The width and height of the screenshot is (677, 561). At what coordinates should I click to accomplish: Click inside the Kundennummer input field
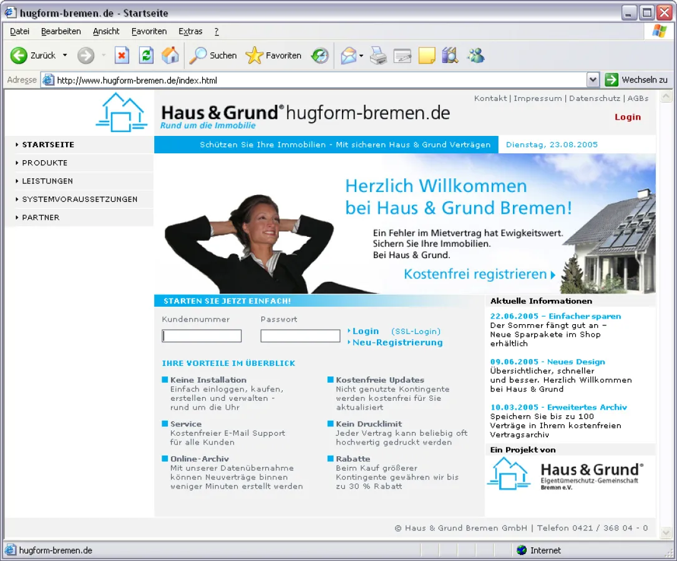[202, 335]
